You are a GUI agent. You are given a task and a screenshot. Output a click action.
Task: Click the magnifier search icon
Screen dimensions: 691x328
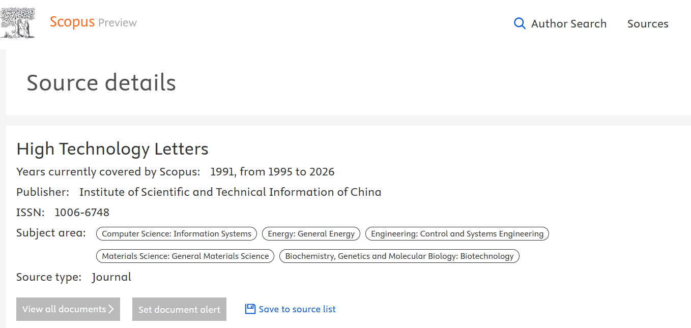coord(520,23)
